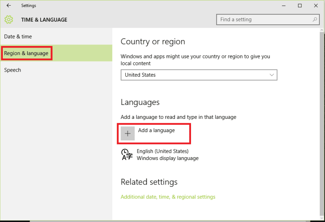Select the English language A字 icon
Viewport: 325px width, 222px height.
(x=127, y=155)
